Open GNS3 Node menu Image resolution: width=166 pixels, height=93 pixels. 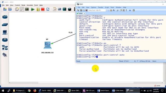(23, 5)
